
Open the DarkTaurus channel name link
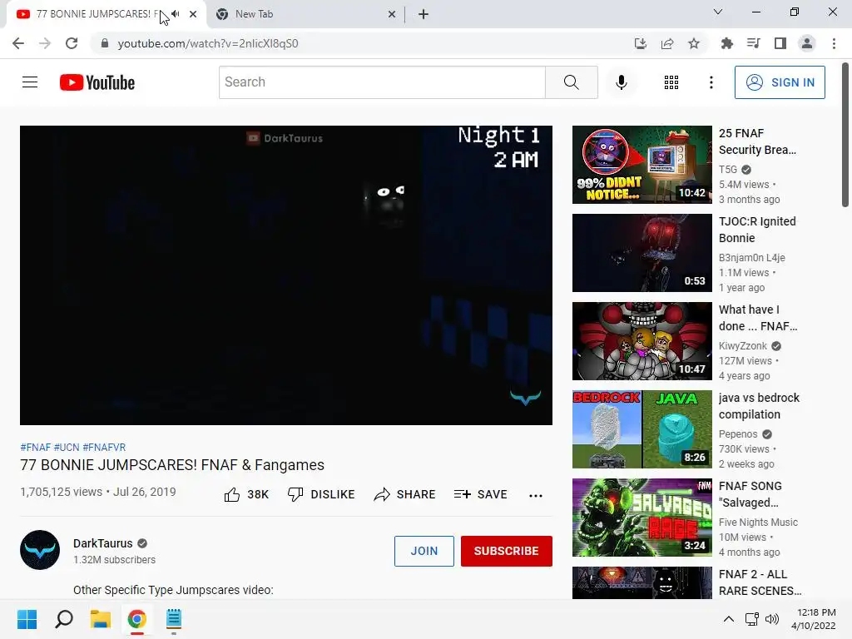(102, 543)
